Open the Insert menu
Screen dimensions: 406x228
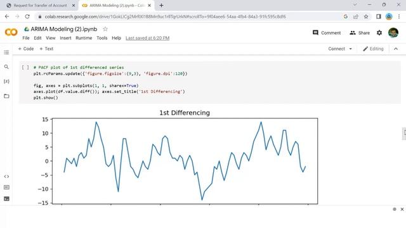65,38
